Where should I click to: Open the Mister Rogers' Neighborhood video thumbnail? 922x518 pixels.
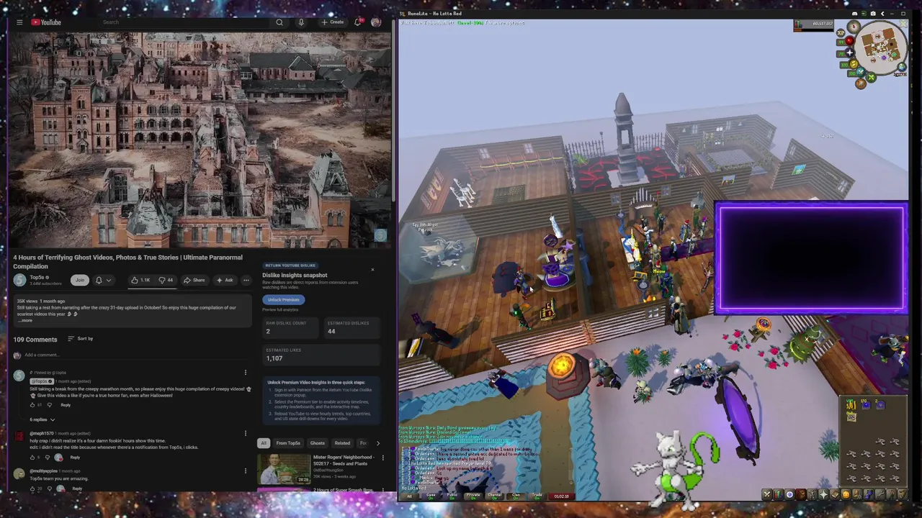(x=284, y=469)
